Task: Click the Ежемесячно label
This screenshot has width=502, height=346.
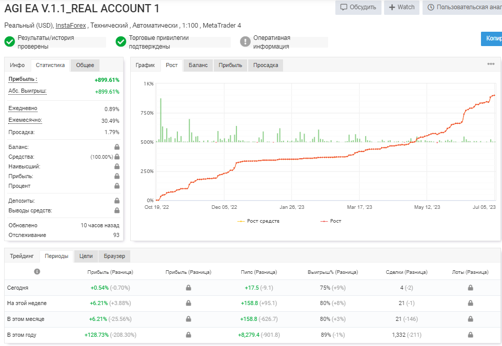Action: click(25, 120)
